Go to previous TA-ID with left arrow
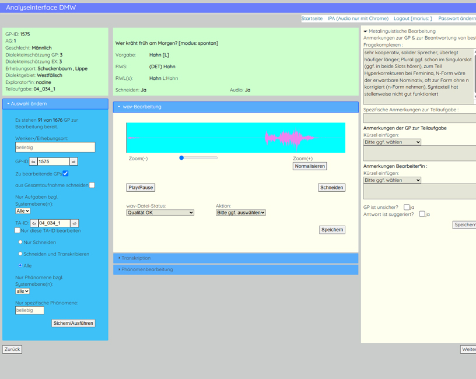This screenshot has width=476, height=379. point(34,223)
